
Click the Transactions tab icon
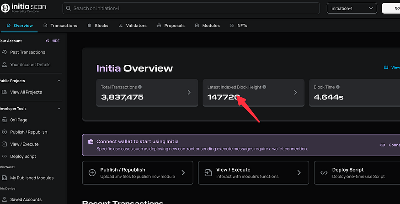(45, 26)
